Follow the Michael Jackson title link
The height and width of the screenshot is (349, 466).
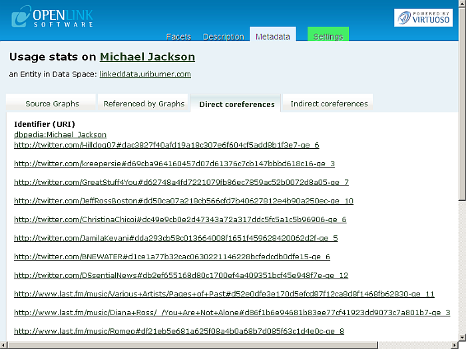[x=147, y=57]
